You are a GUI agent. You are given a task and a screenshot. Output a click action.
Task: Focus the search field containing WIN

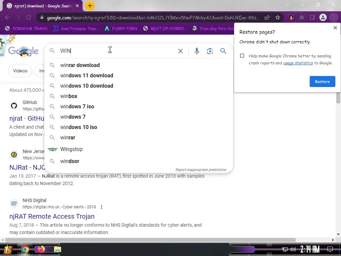pos(118,51)
